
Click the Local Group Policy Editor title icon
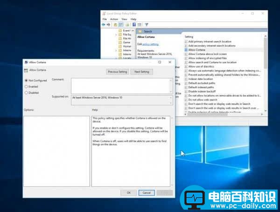click(104, 14)
